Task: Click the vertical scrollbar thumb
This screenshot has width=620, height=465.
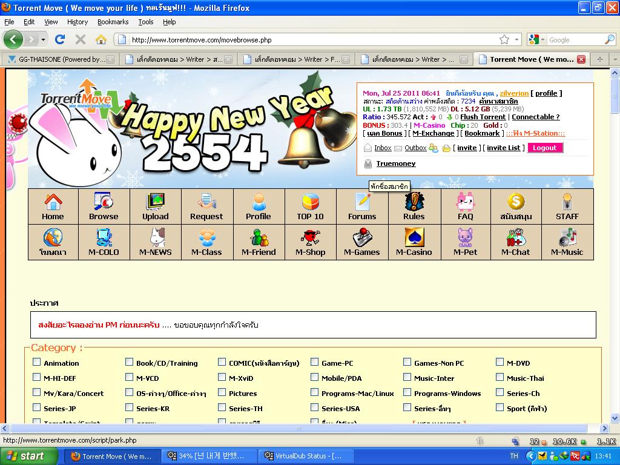Action: (x=615, y=95)
